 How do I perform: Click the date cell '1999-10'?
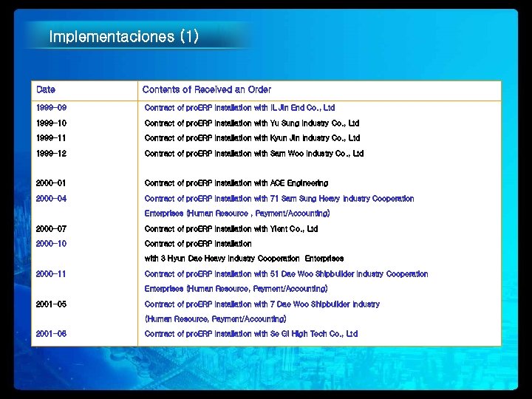click(51, 123)
